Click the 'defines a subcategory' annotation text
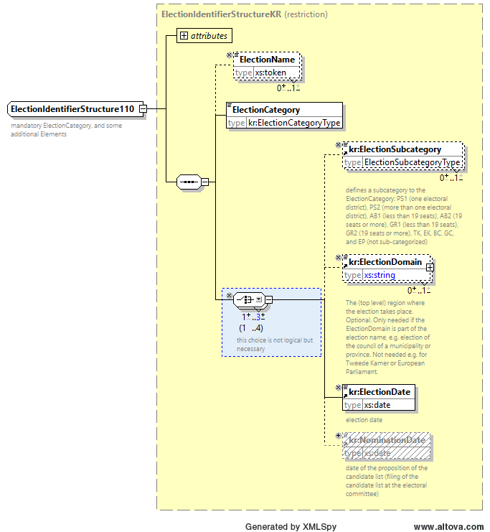 (404, 216)
